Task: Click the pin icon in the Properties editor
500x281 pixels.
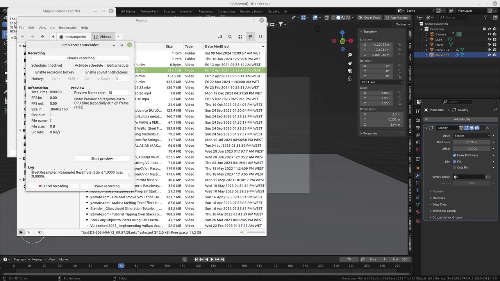Action: click(x=495, y=110)
